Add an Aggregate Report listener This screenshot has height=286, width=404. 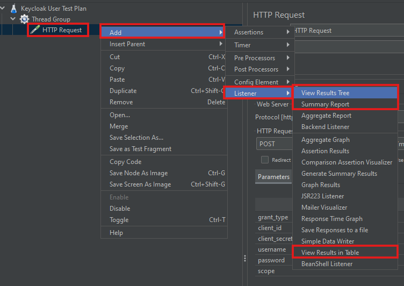345,116
